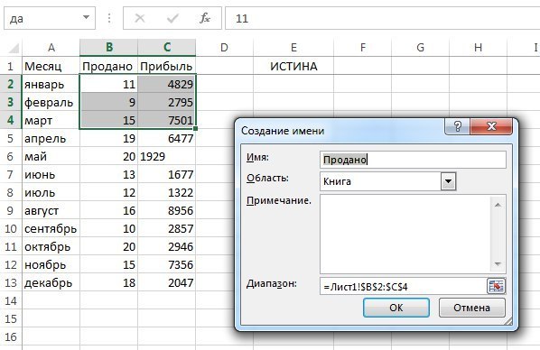Click the cell with value 7356
Image resolution: width=540 pixels, height=350 pixels.
[x=167, y=264]
